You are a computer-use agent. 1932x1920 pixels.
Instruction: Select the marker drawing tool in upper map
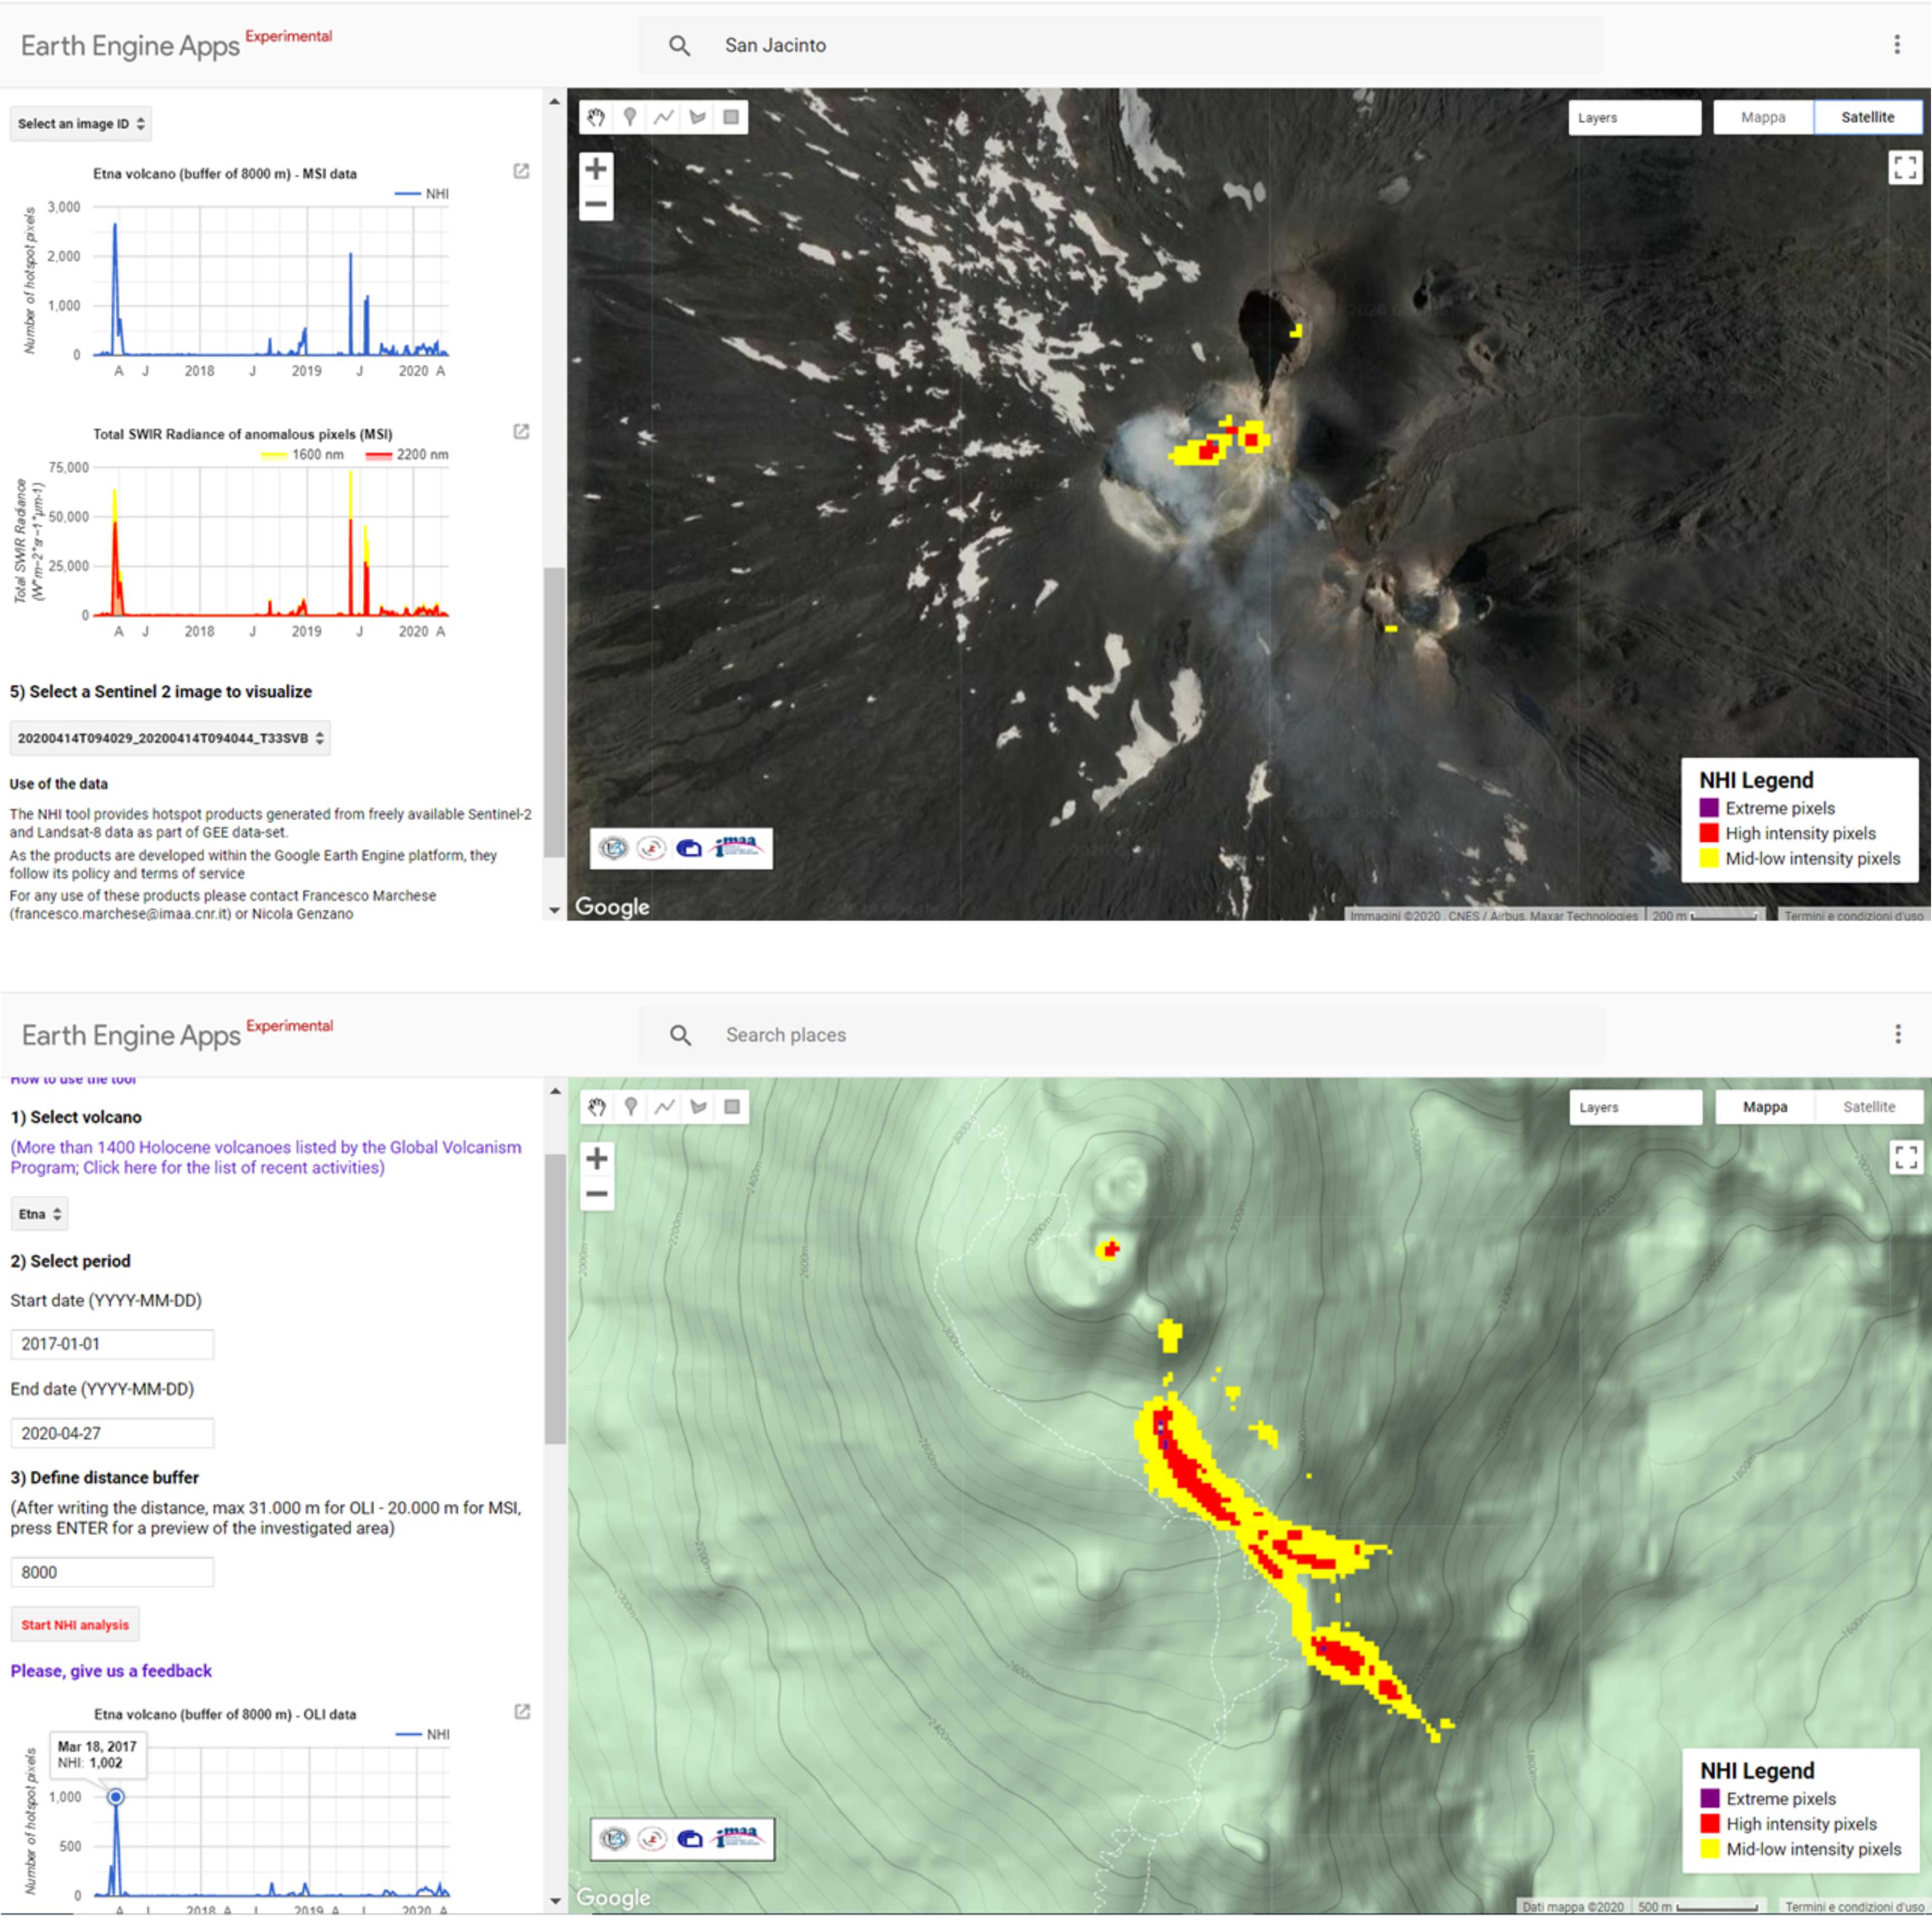coord(629,117)
